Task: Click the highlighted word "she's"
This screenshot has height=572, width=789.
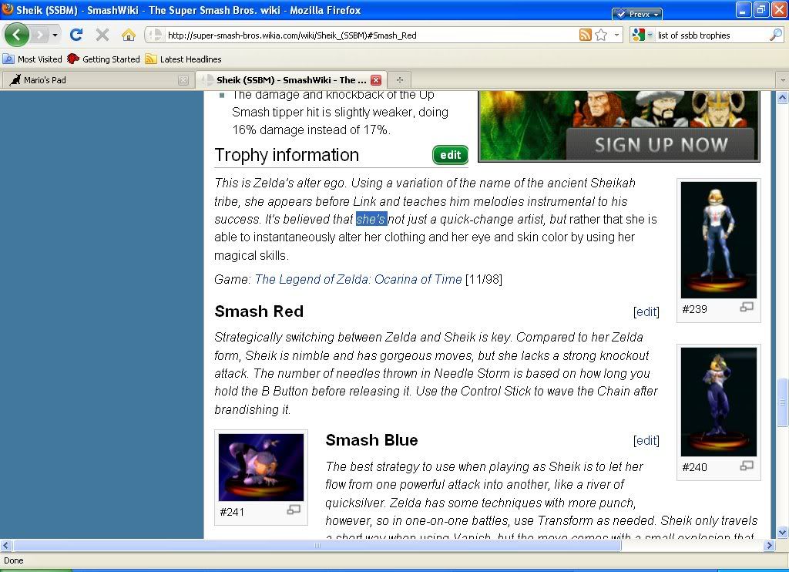Action: tap(371, 219)
